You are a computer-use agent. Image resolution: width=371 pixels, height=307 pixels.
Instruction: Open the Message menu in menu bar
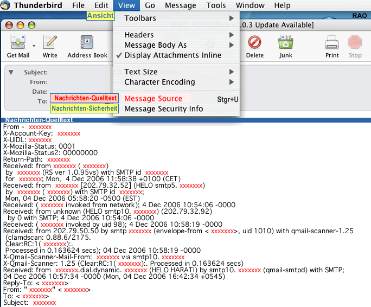click(181, 5)
